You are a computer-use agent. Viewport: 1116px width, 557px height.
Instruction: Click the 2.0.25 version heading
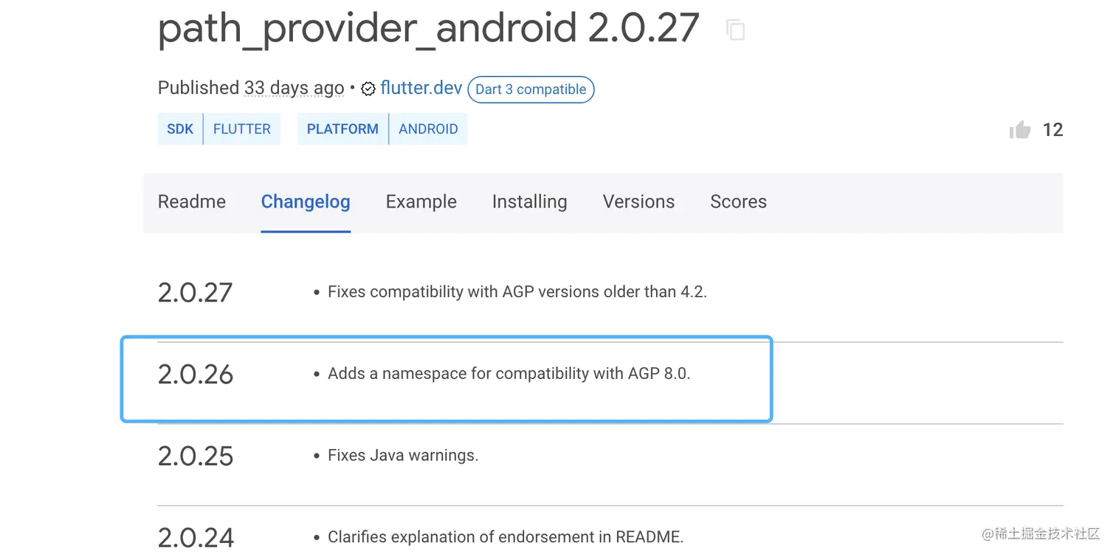click(196, 457)
